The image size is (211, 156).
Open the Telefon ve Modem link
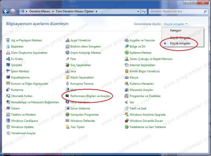(x=23, y=115)
